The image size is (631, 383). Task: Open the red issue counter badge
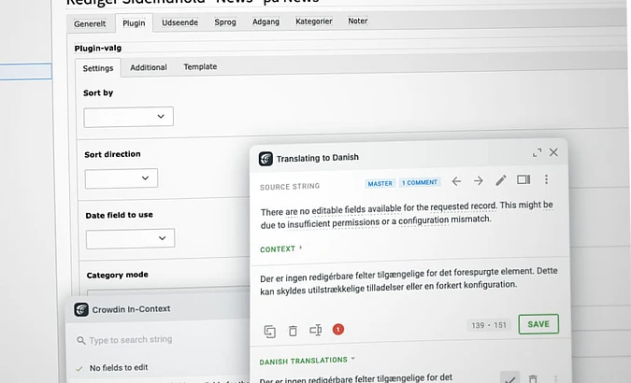pyautogui.click(x=338, y=330)
